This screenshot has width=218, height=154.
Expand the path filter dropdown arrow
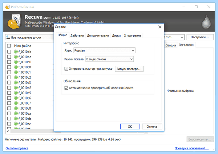click(182, 37)
